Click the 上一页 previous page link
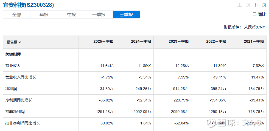Image resolution: width=269 pixels, height=131 pixels. pyautogui.click(x=244, y=5)
